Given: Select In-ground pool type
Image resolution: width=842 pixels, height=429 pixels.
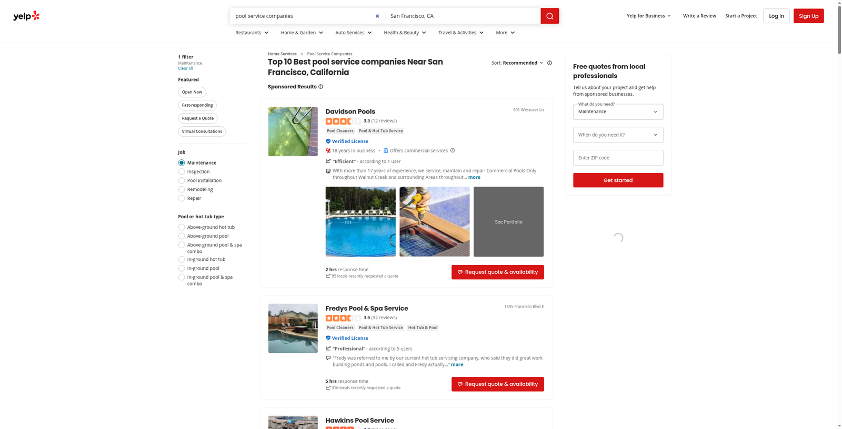Looking at the screenshot, I should click(182, 268).
